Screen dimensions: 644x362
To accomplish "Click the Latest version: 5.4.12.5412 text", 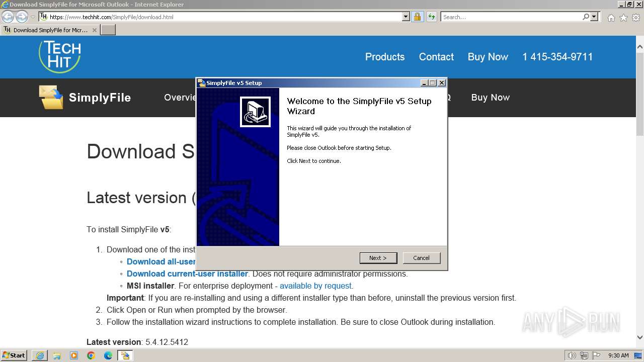I will pyautogui.click(x=137, y=342).
